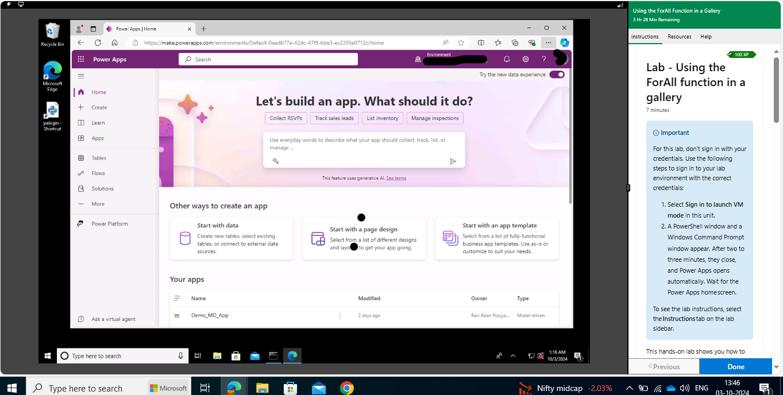
Task: Click the Edge home button
Action: click(114, 42)
